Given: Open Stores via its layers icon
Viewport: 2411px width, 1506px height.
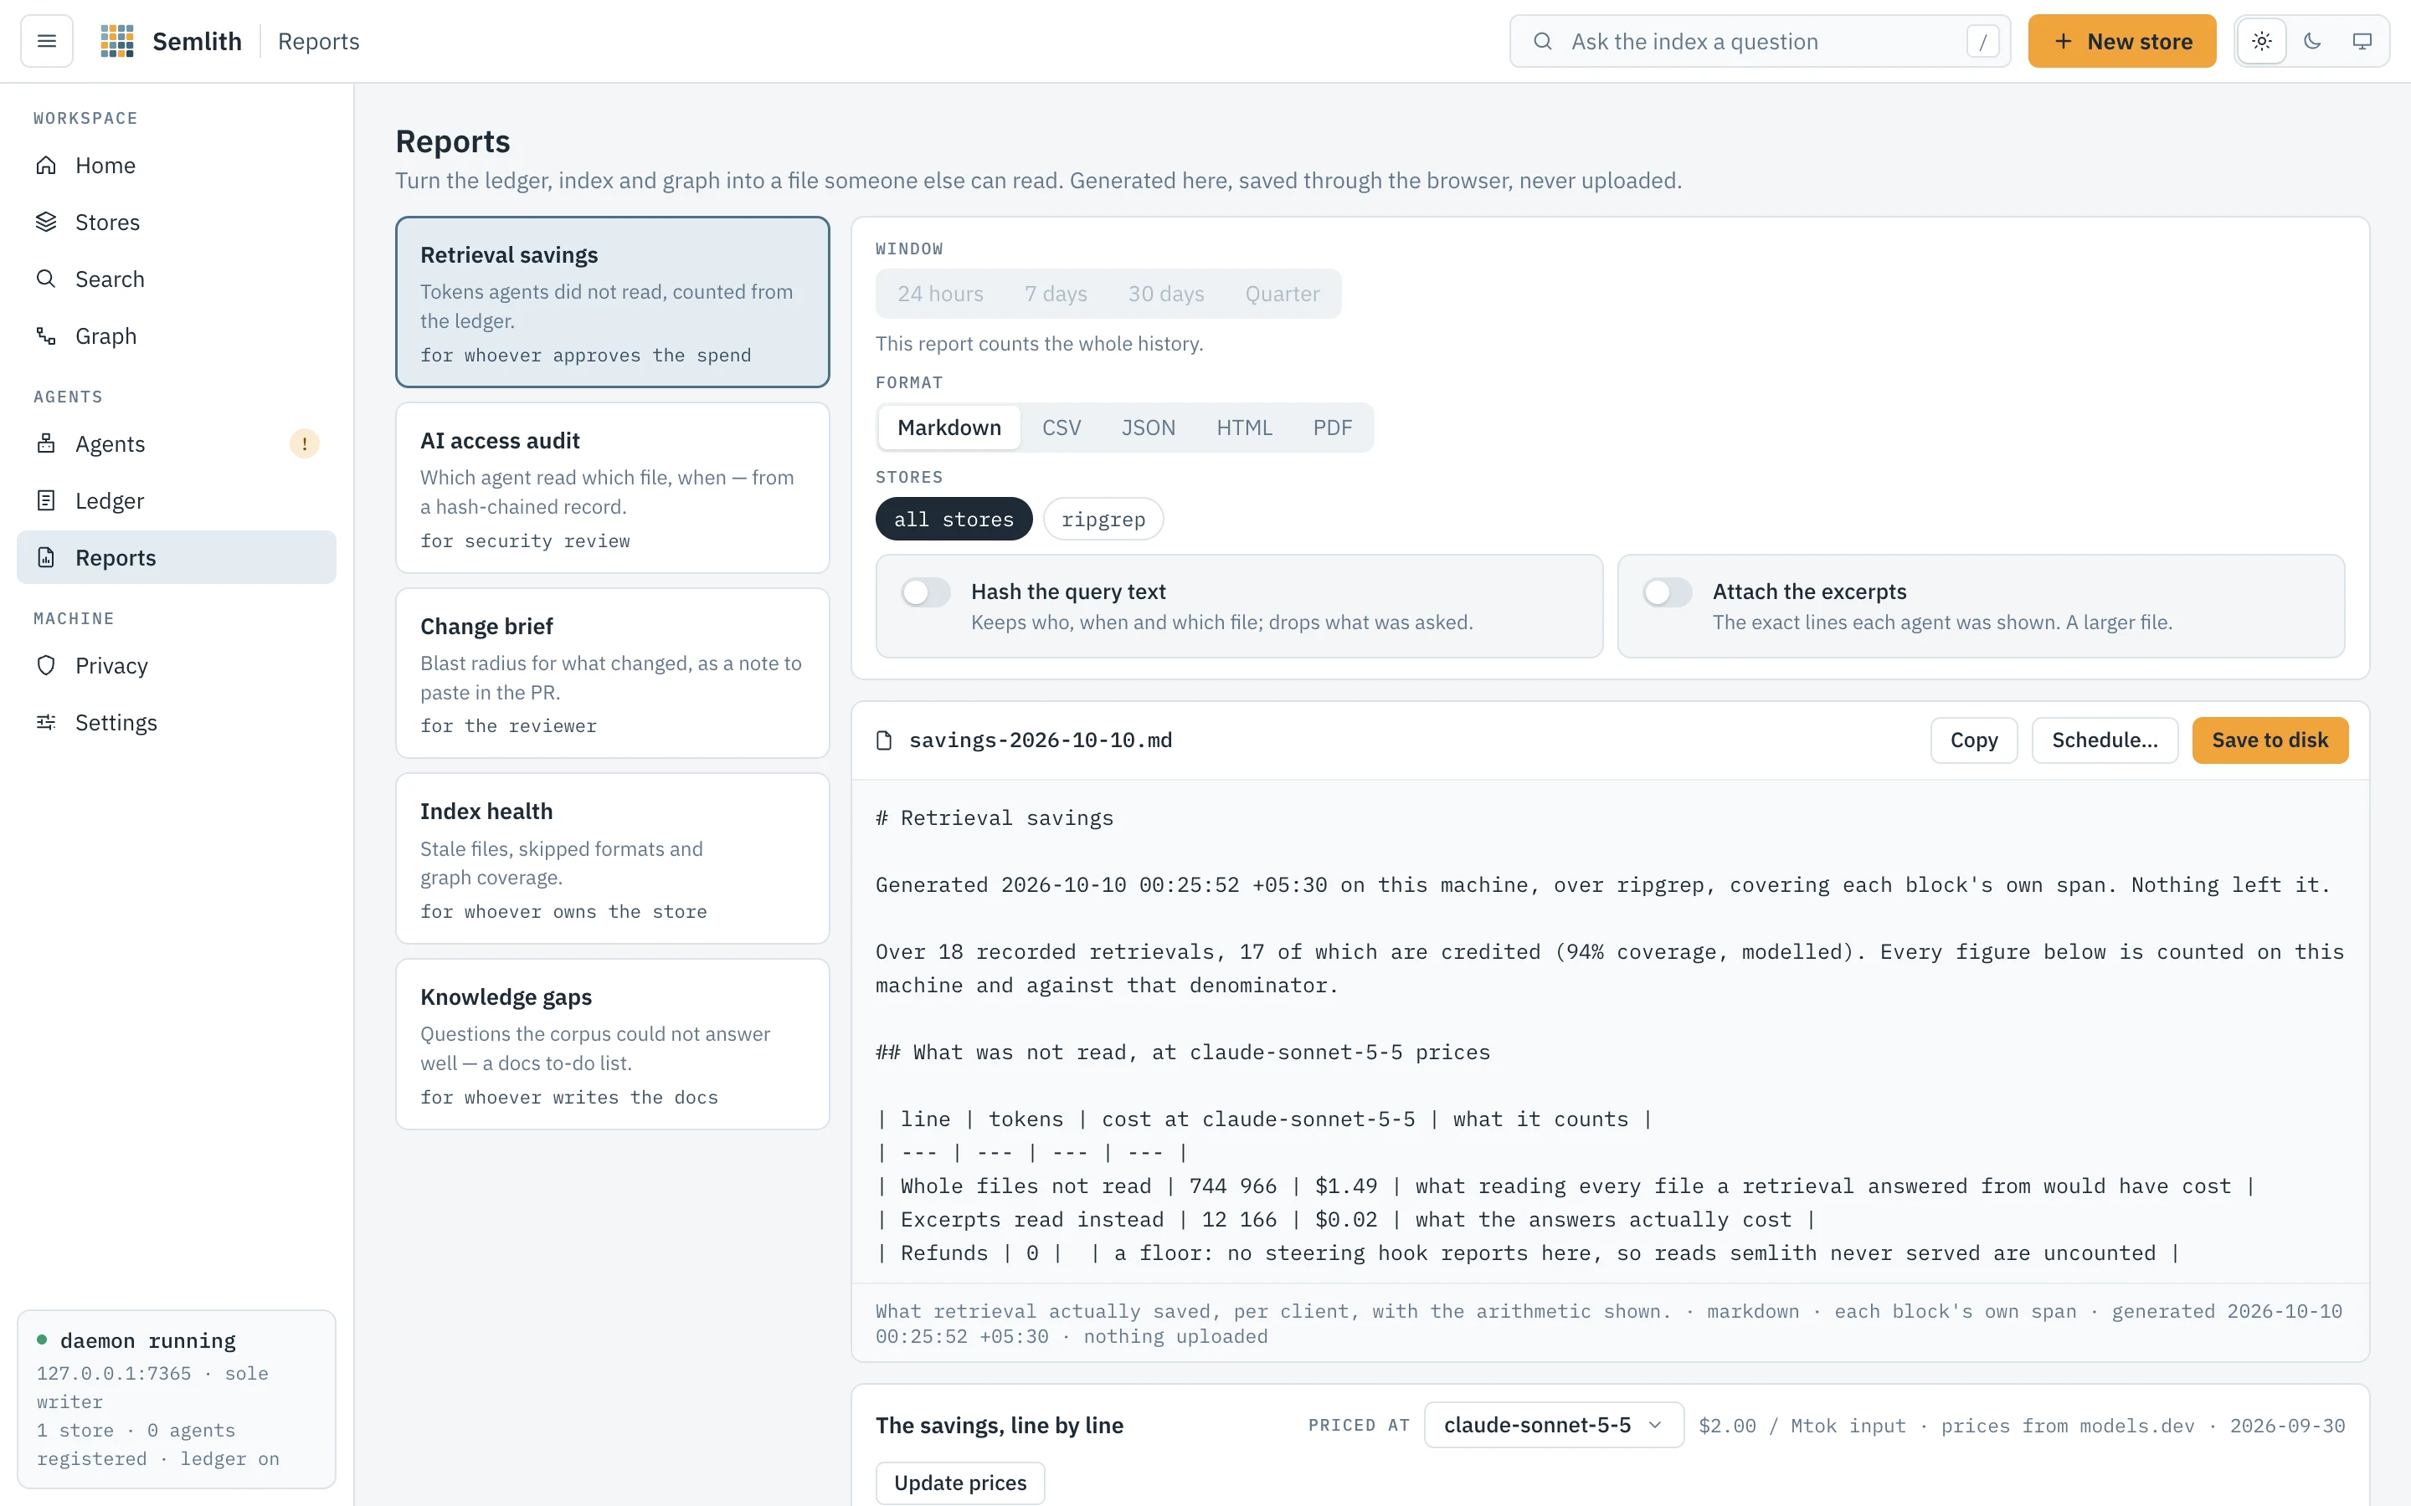Looking at the screenshot, I should (x=46, y=222).
